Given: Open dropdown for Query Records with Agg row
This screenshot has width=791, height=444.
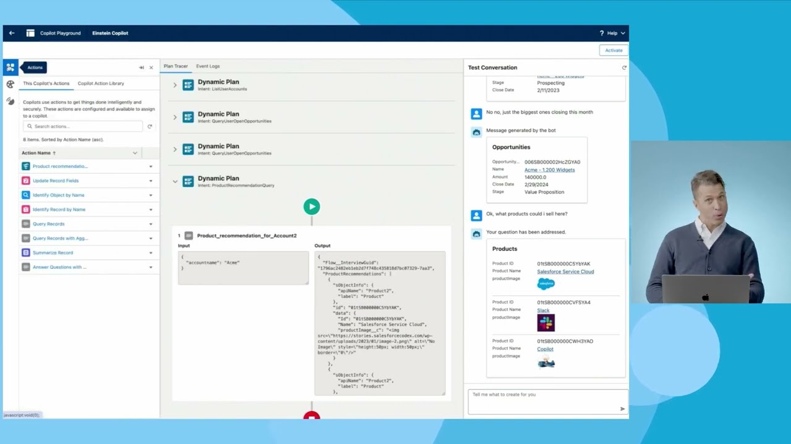Looking at the screenshot, I should [x=151, y=238].
